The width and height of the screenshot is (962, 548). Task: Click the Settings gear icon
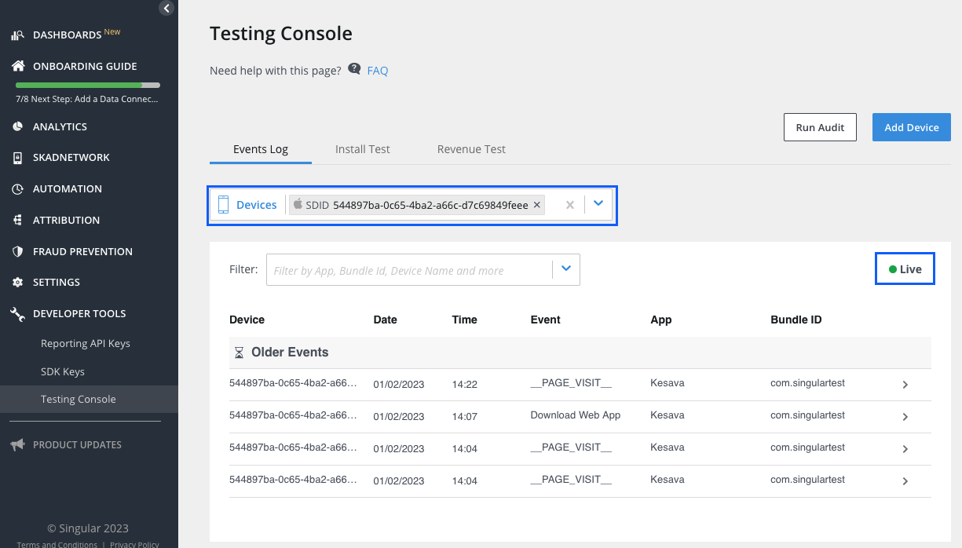[x=17, y=283]
